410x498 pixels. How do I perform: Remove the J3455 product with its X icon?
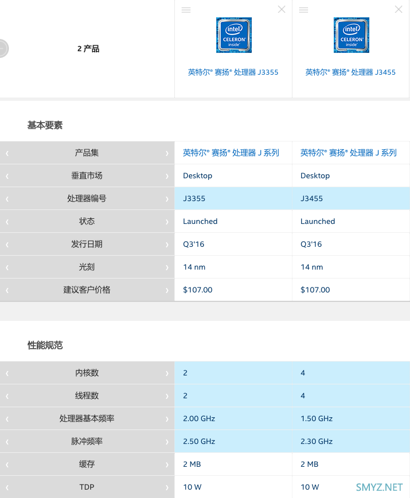398,9
